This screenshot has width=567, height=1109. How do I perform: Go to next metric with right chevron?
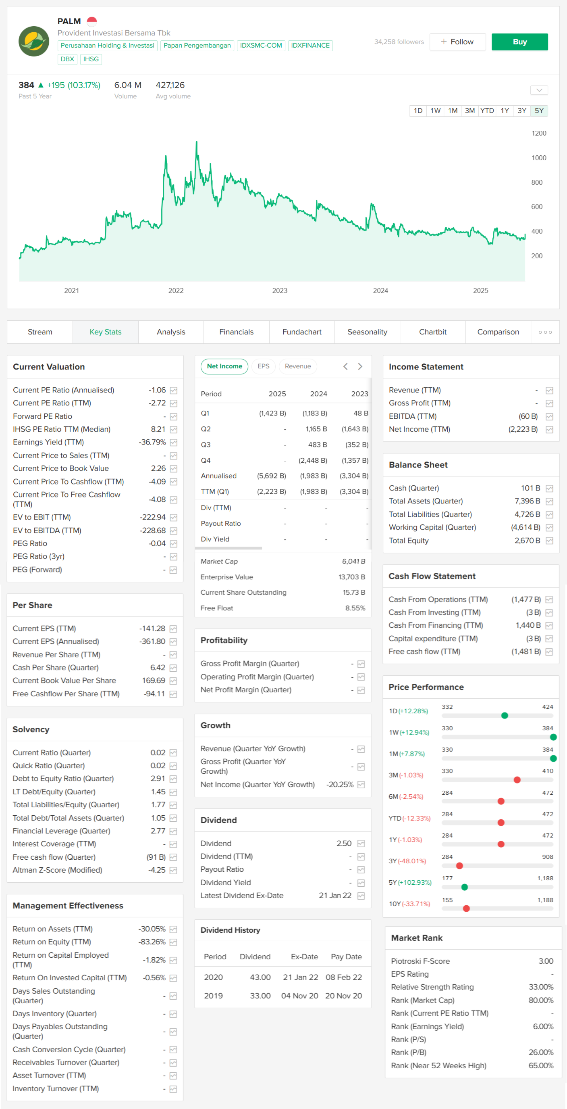click(360, 366)
